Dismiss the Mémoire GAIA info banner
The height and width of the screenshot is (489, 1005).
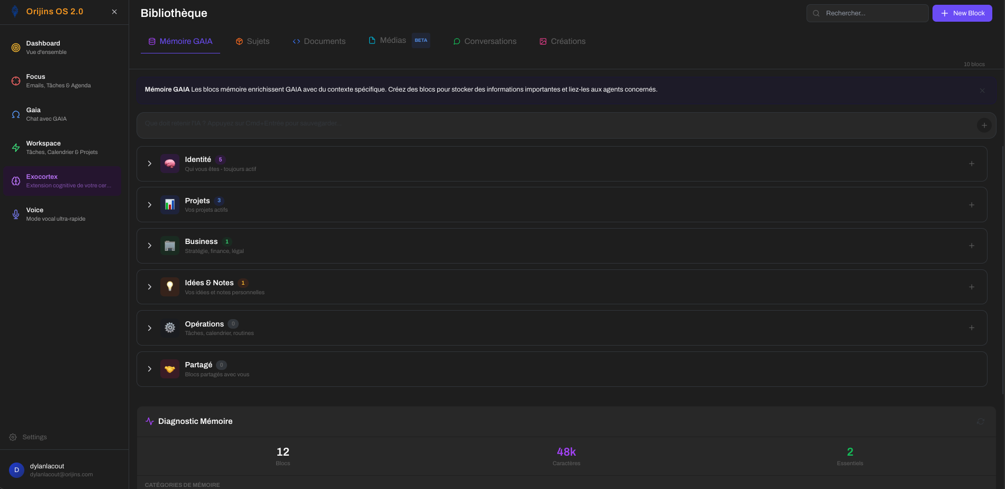point(982,90)
